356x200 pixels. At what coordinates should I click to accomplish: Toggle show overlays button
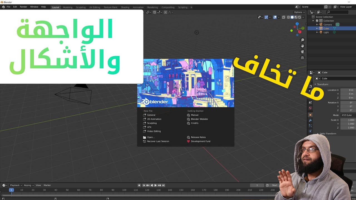coord(275,17)
